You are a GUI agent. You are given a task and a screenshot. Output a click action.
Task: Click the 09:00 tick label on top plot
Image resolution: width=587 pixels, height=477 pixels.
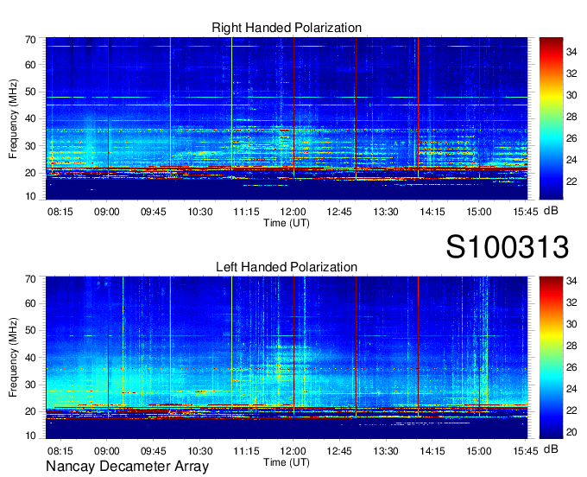coord(107,212)
